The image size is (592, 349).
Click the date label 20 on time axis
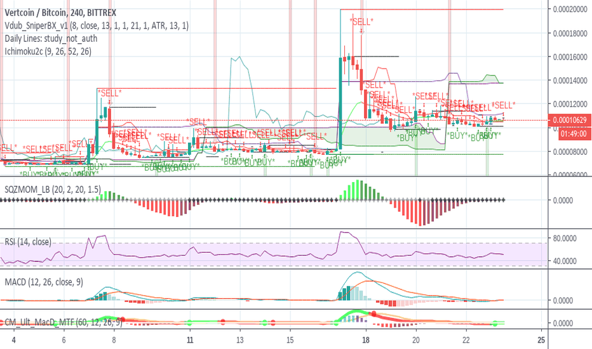pos(415,340)
